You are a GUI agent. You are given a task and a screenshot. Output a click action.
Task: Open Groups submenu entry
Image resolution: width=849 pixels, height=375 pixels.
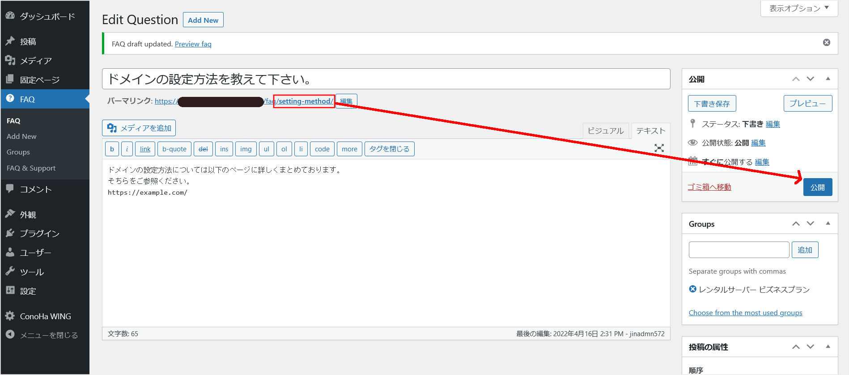coord(18,152)
